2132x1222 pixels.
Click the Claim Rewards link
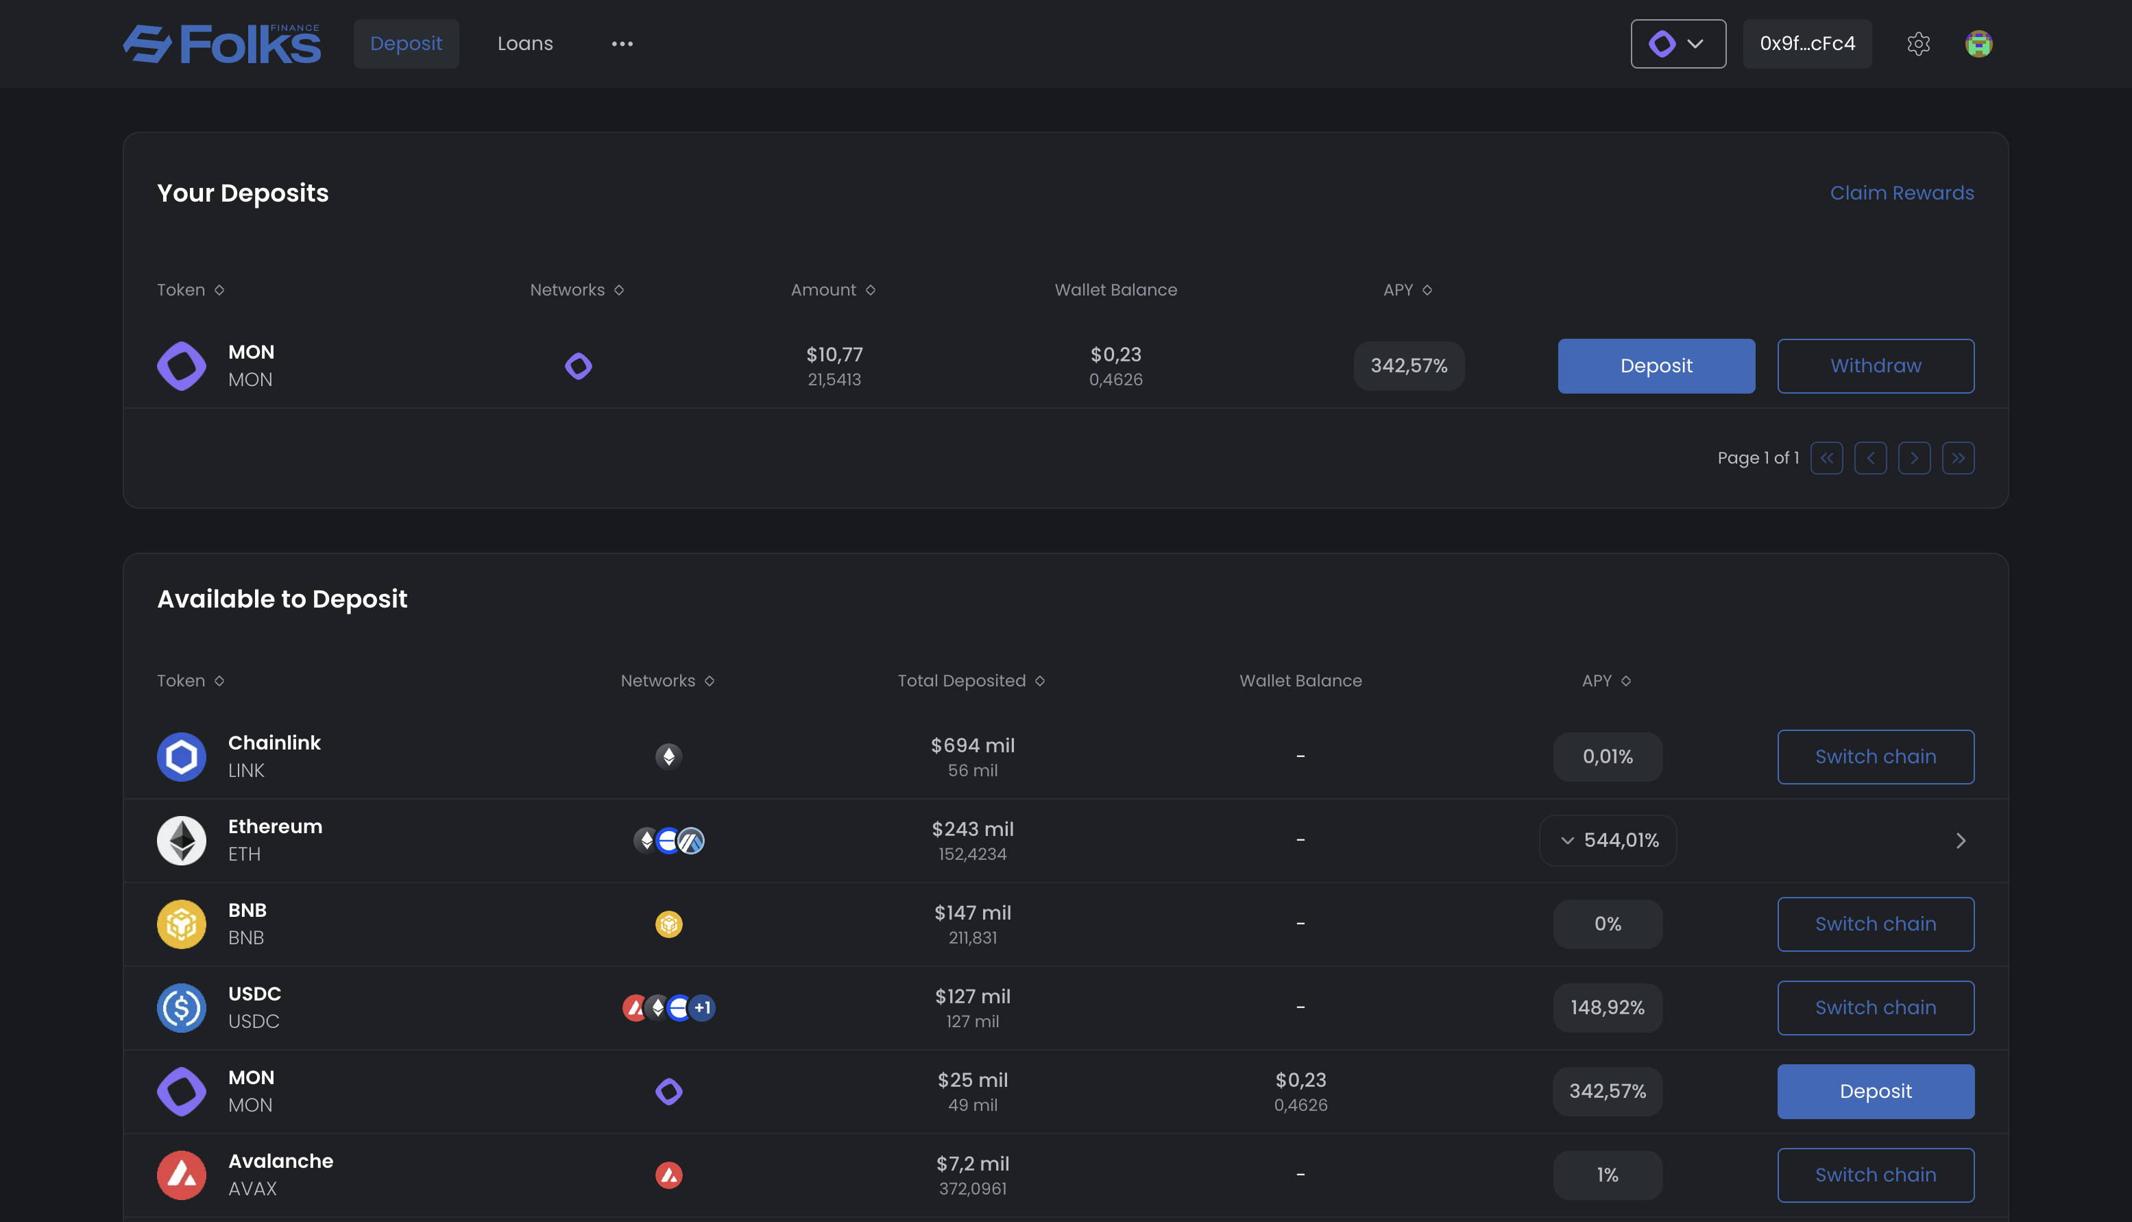1902,193
